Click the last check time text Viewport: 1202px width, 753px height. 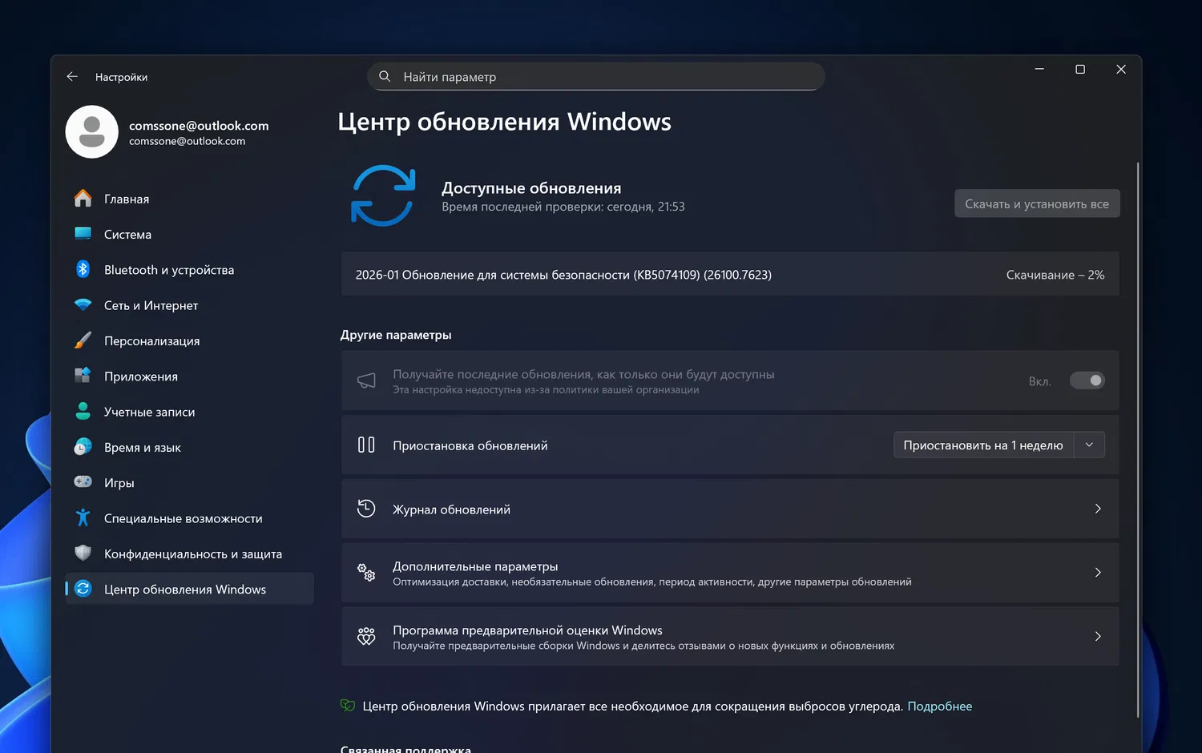(x=563, y=207)
